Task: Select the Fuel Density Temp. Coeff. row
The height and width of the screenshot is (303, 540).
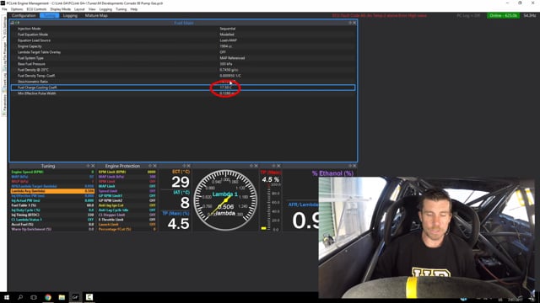Action: (x=183, y=76)
